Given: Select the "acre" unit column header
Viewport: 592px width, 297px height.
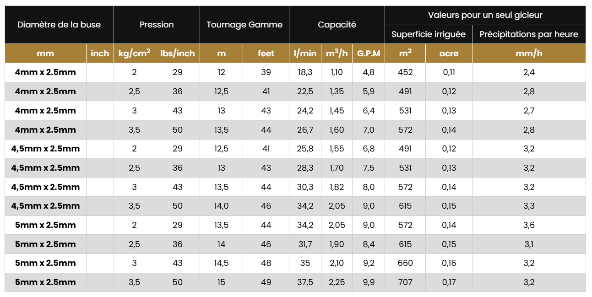Looking at the screenshot, I should point(449,54).
